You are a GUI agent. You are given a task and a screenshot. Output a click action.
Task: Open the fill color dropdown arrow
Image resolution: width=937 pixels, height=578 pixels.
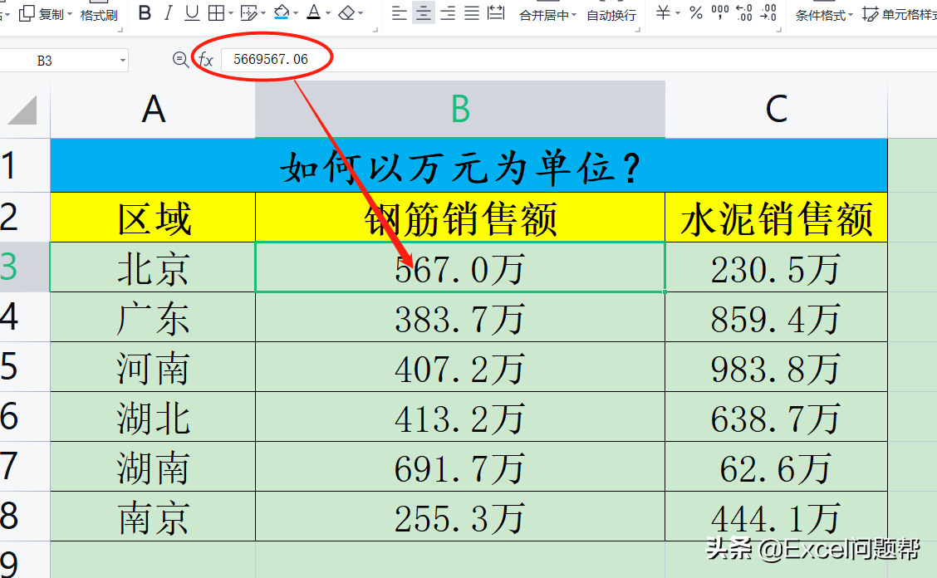coord(296,13)
